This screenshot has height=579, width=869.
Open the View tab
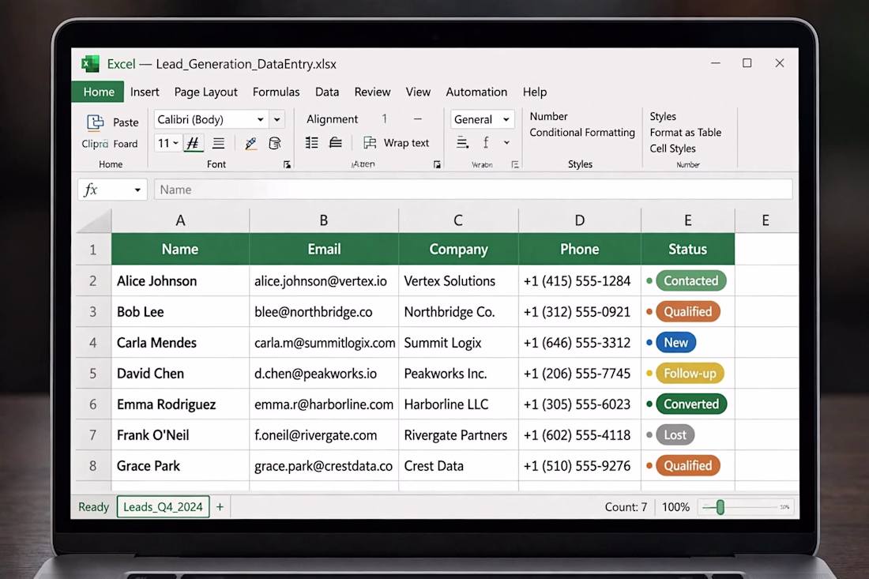418,92
